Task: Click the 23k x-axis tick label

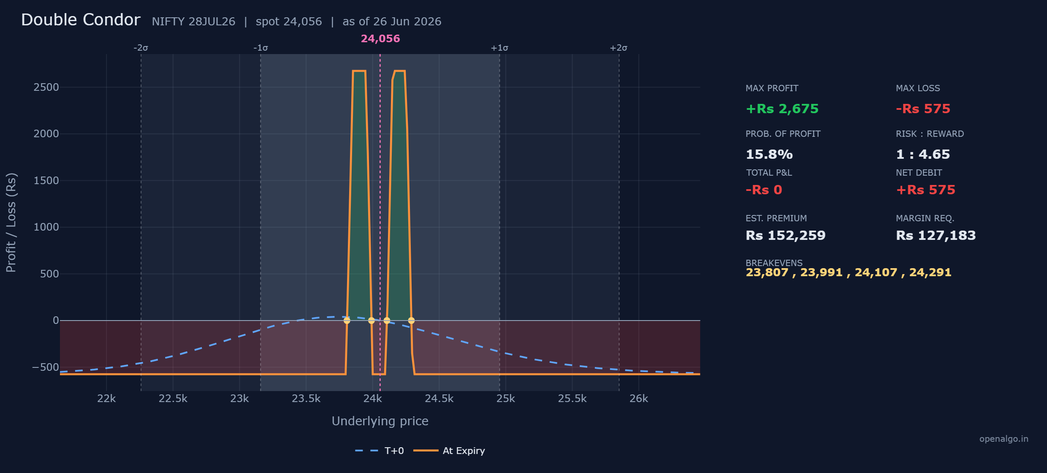Action: pyautogui.click(x=239, y=399)
